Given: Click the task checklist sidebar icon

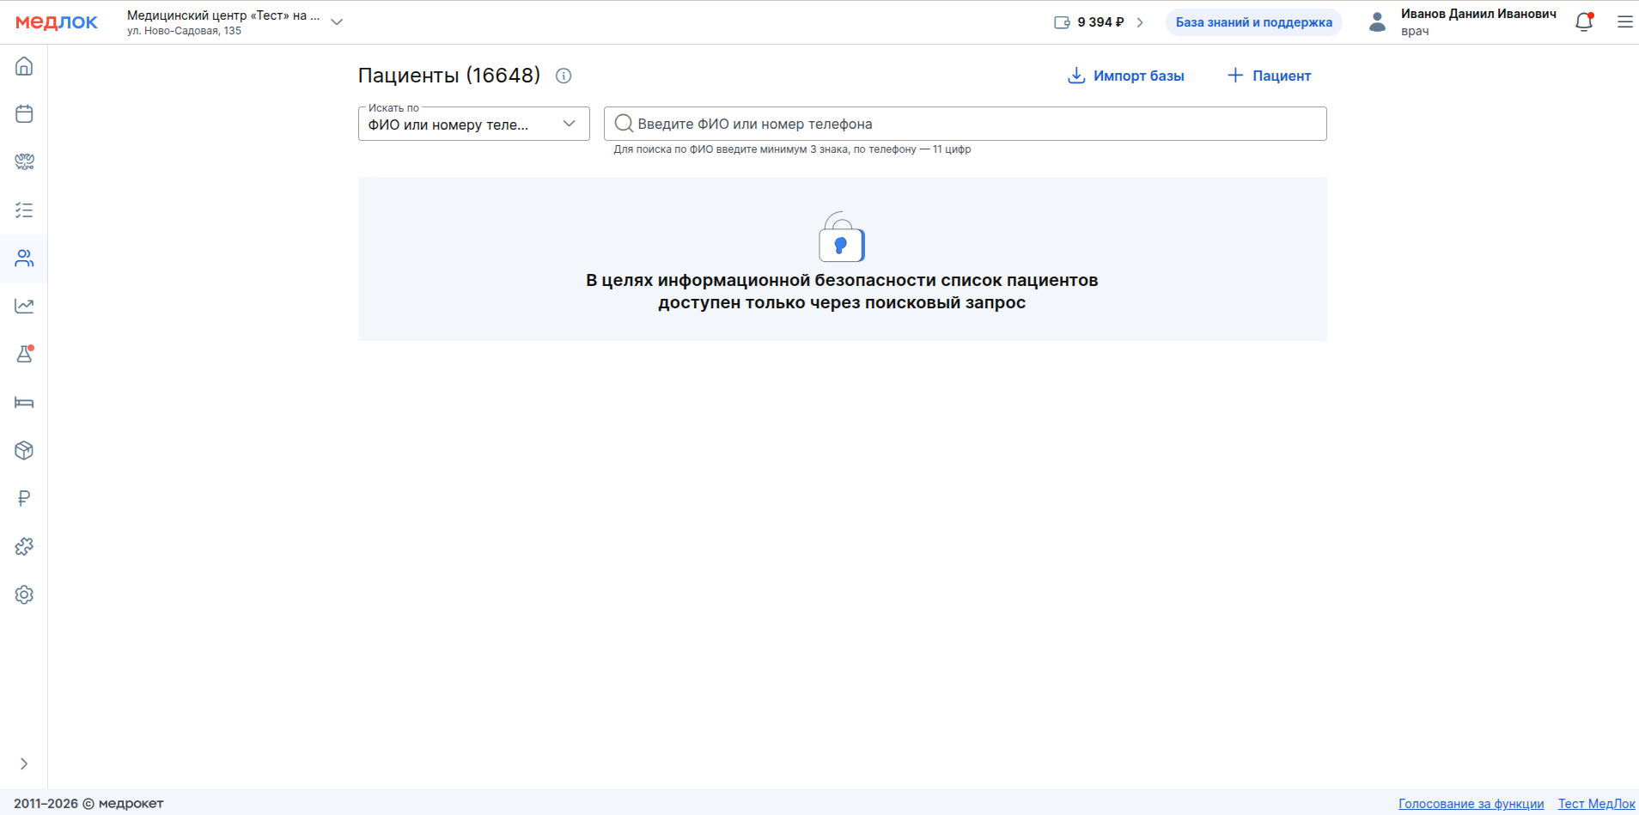Looking at the screenshot, I should 24,210.
